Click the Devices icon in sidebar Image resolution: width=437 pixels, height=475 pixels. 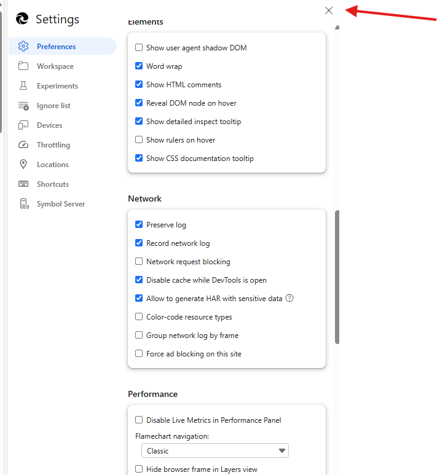[x=23, y=125]
